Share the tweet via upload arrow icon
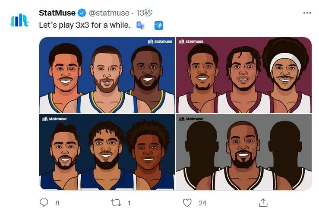This screenshot has height=214, width=319. click(x=263, y=202)
